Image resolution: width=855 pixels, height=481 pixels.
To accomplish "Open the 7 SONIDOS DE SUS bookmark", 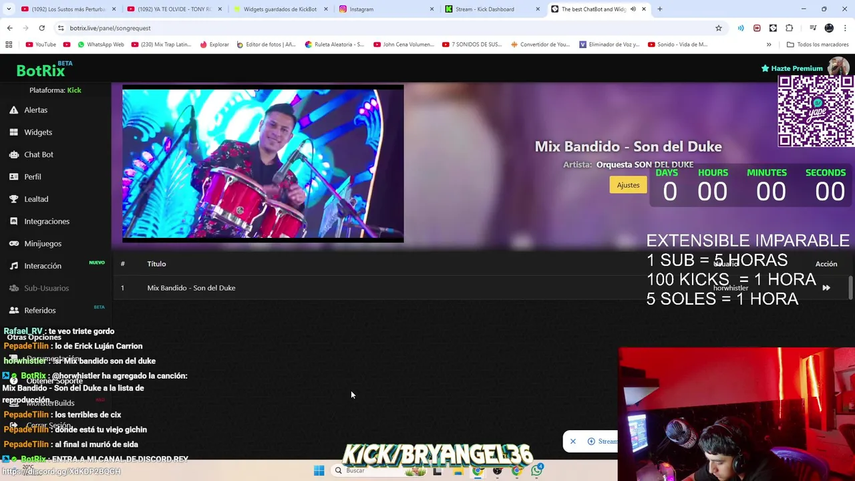I will [x=472, y=45].
